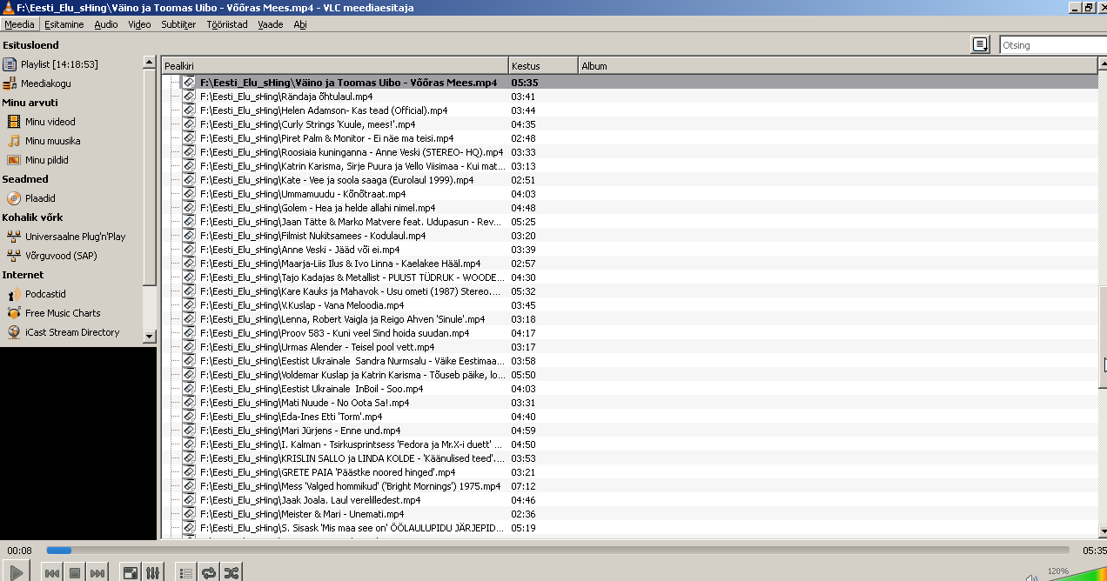Skip to the previous track
The width and height of the screenshot is (1107, 581).
tap(52, 573)
